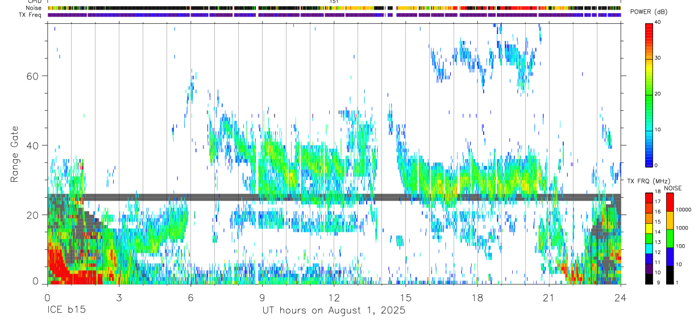Click the 14 label on TX FRQ scale
This screenshot has height=322, width=698.
658,232
